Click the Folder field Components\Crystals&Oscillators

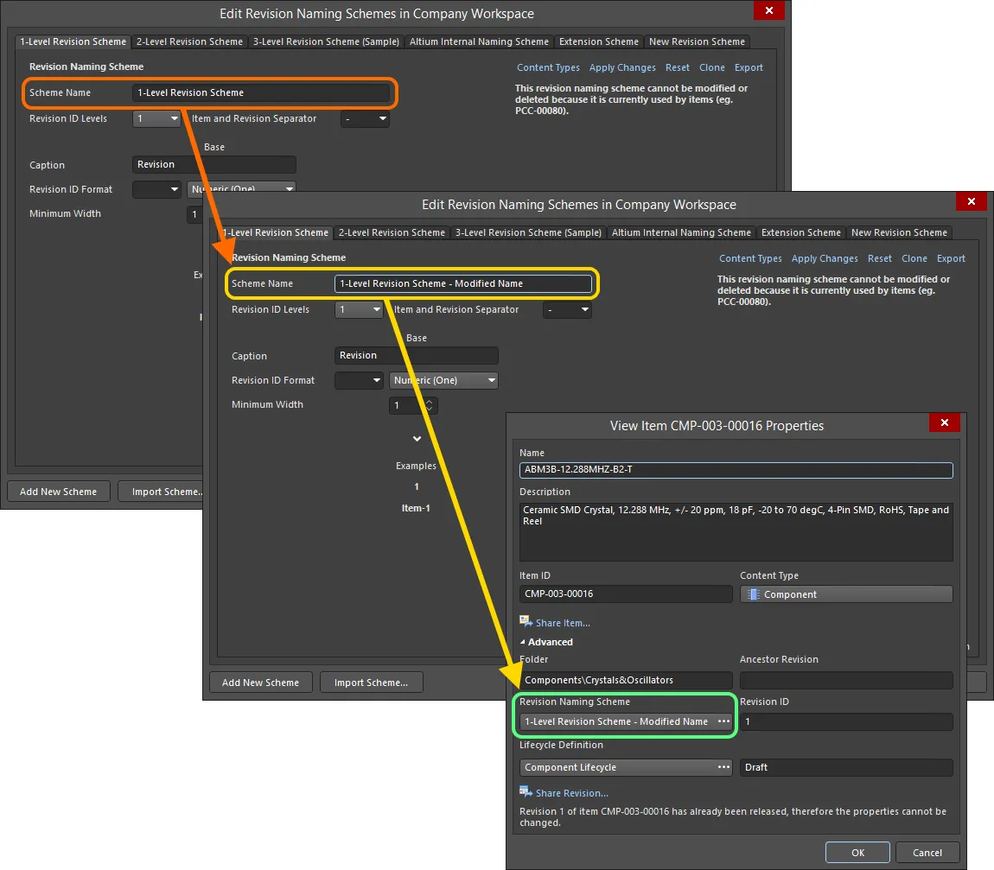point(626,680)
